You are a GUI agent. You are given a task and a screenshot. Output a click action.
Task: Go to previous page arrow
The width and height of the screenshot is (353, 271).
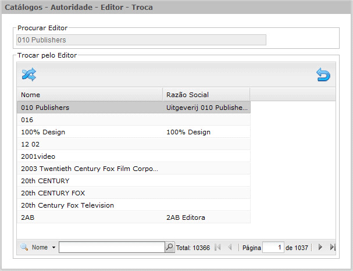230,247
